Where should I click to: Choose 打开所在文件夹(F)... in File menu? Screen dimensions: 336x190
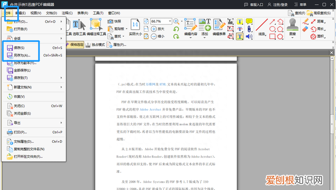pos(34,156)
